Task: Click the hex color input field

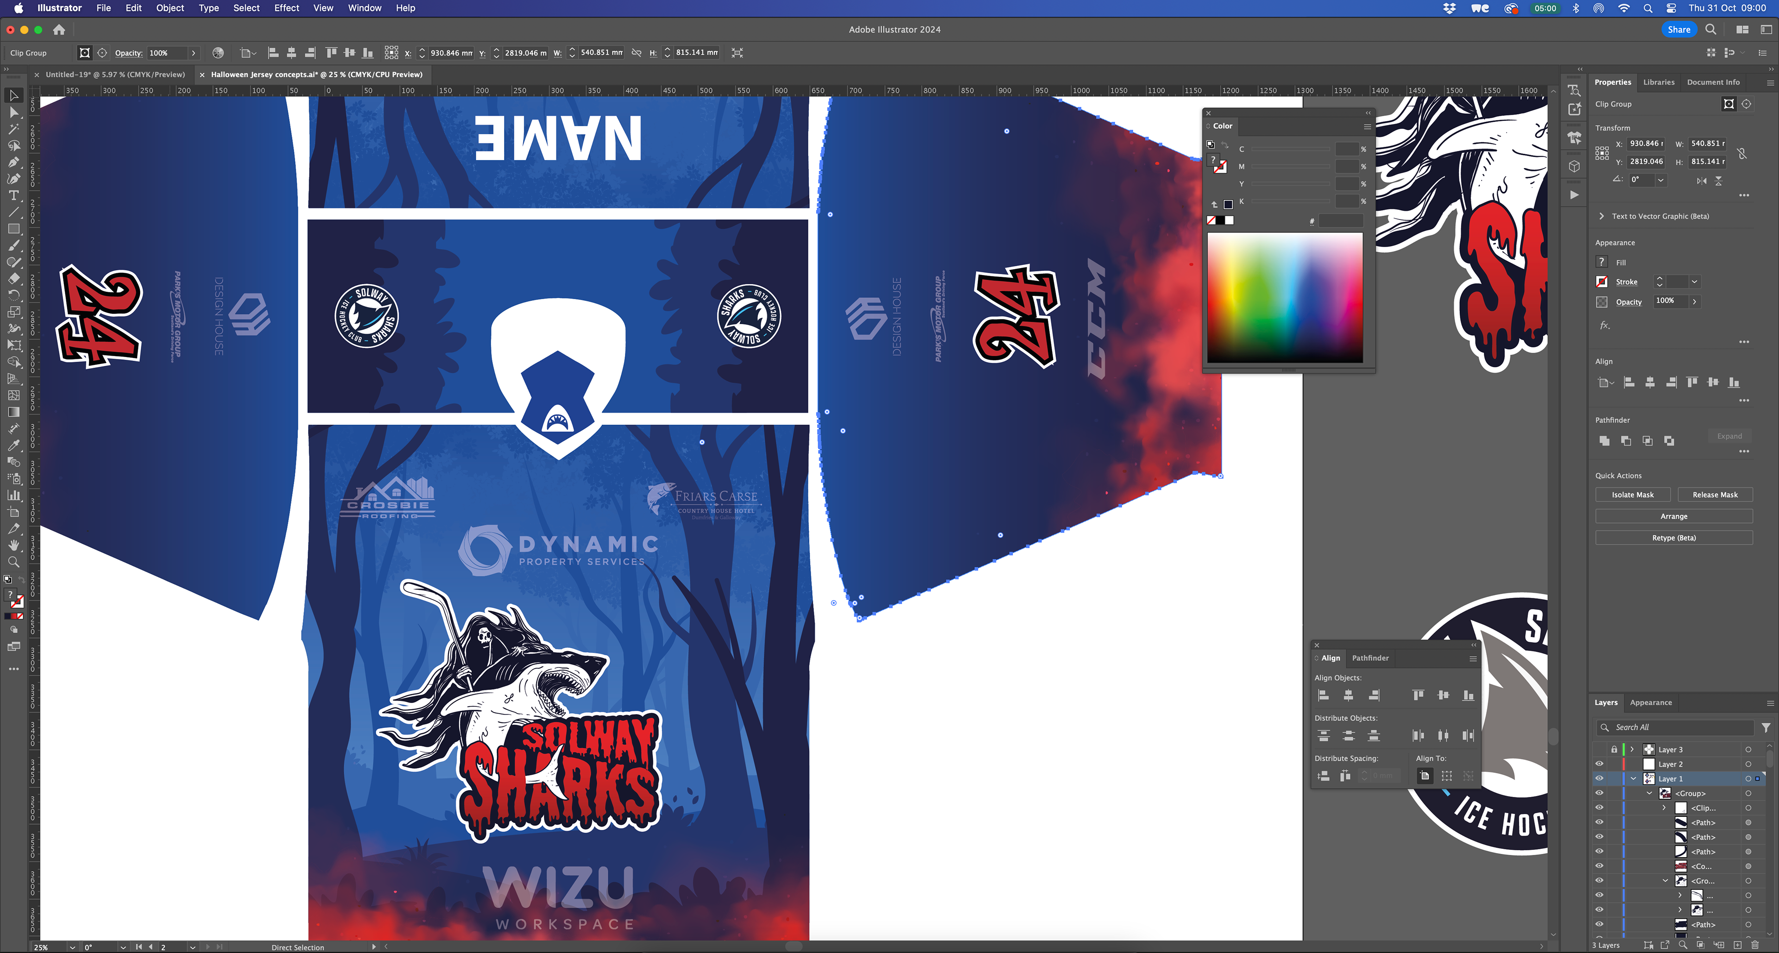Action: pyautogui.click(x=1340, y=221)
